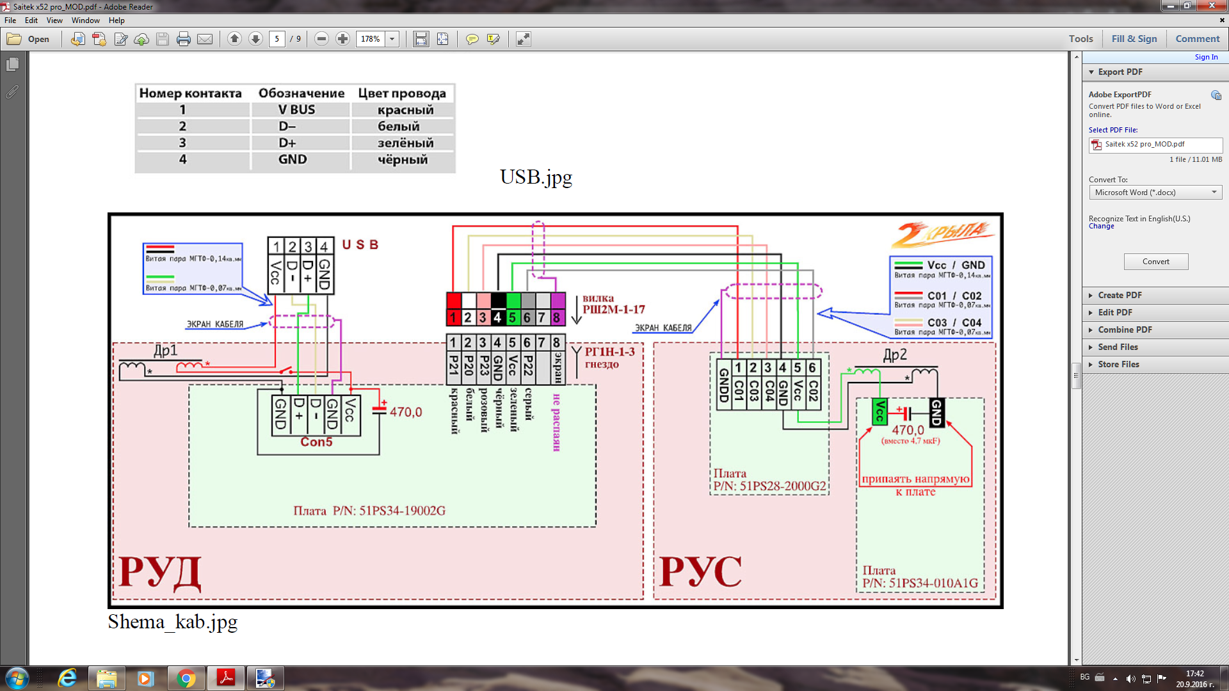The height and width of the screenshot is (691, 1229).
Task: Click the sign document pencil icon
Action: point(120,39)
